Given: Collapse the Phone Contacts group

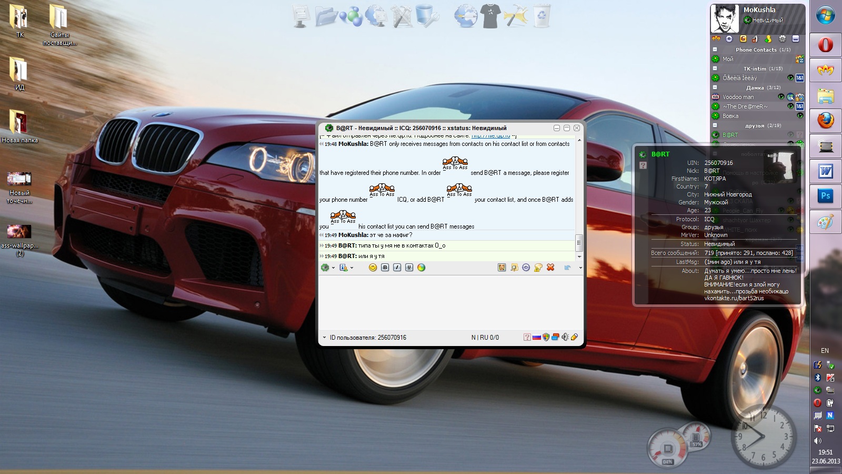Looking at the screenshot, I should (x=715, y=50).
